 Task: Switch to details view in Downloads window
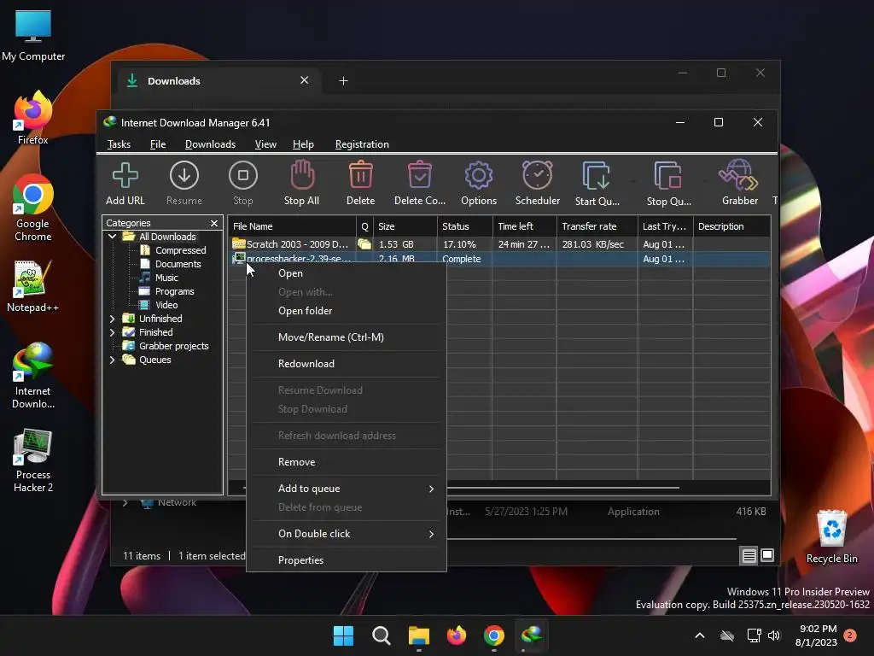point(749,555)
